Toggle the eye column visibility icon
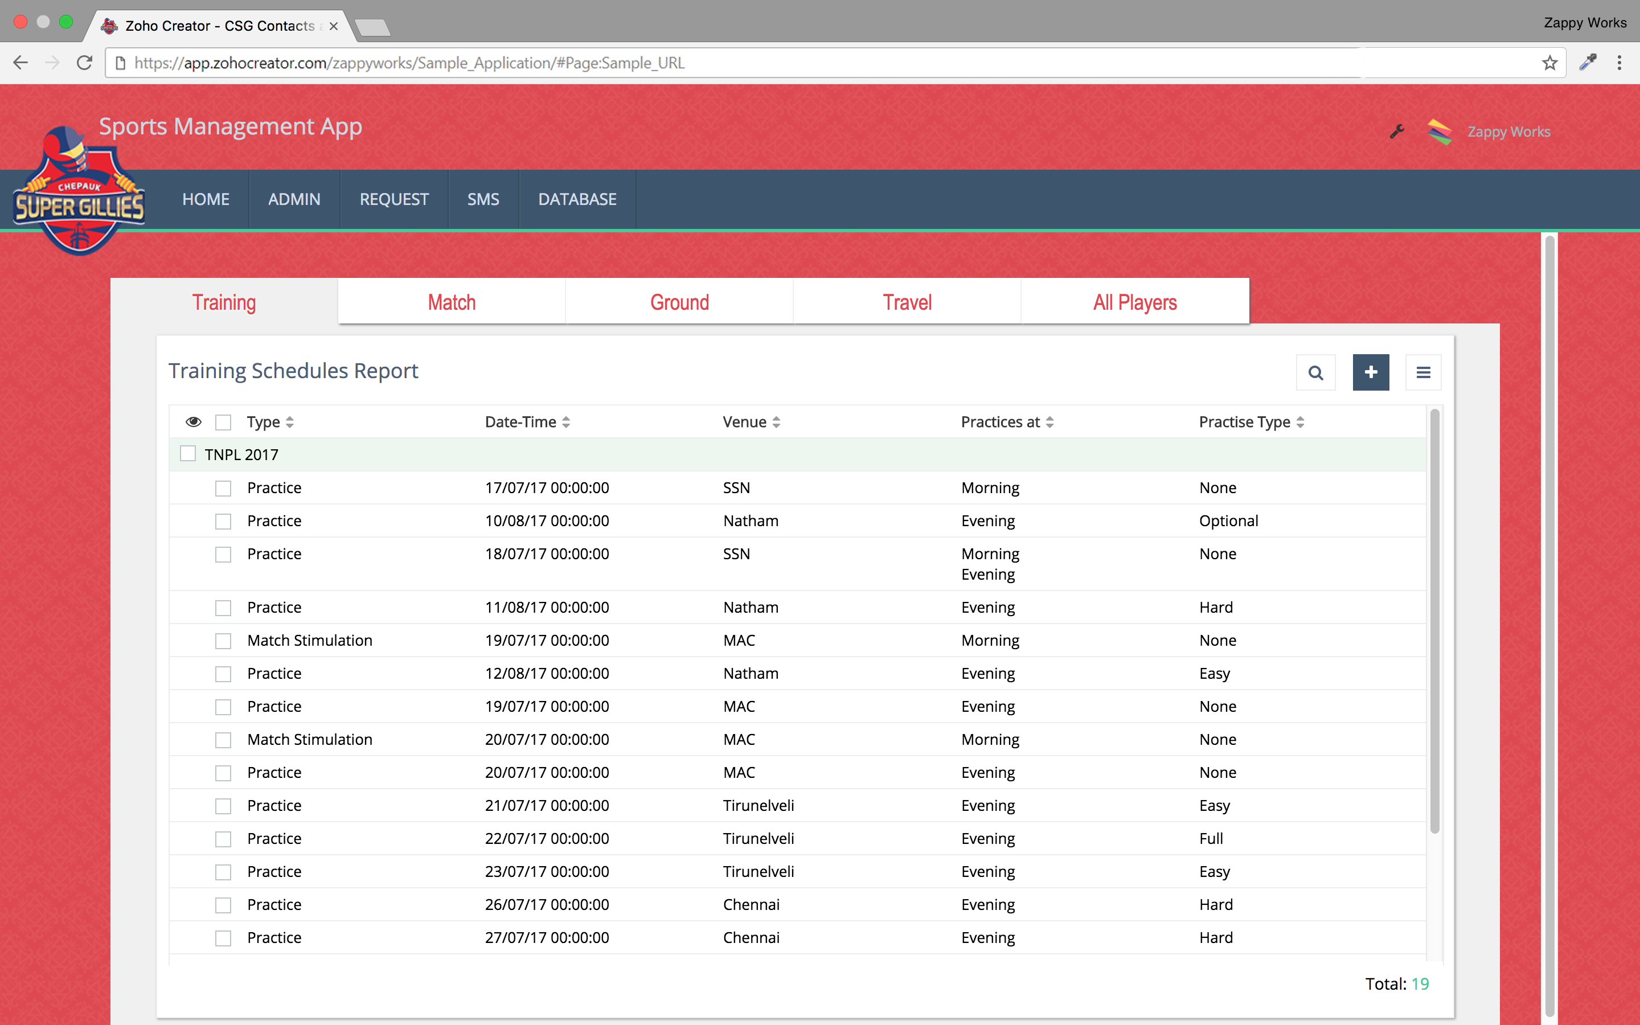The height and width of the screenshot is (1025, 1640). [x=193, y=421]
